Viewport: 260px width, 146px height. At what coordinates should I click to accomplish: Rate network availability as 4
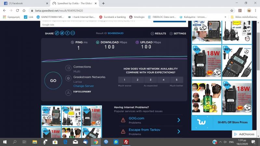(163, 80)
